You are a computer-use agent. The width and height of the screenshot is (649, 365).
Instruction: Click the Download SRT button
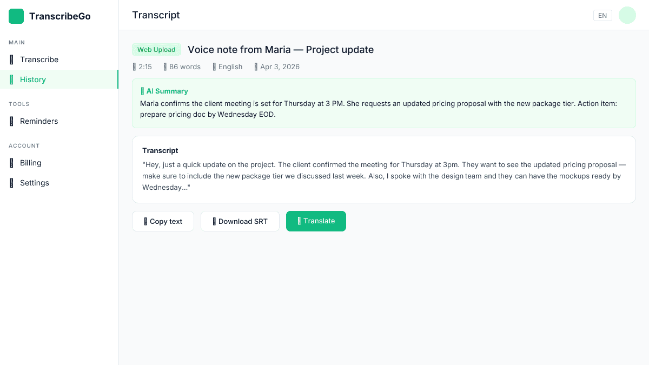pyautogui.click(x=240, y=221)
